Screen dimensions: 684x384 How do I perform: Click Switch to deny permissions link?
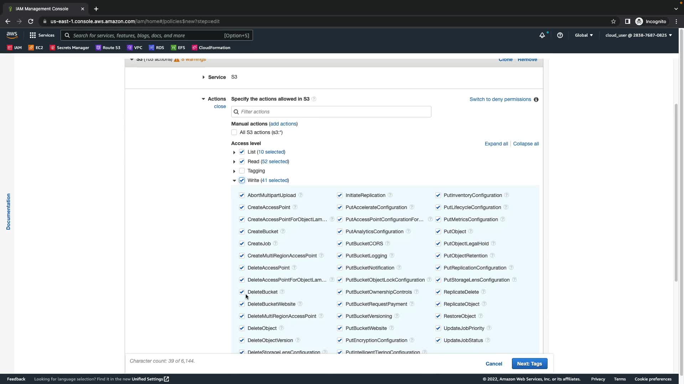(500, 99)
